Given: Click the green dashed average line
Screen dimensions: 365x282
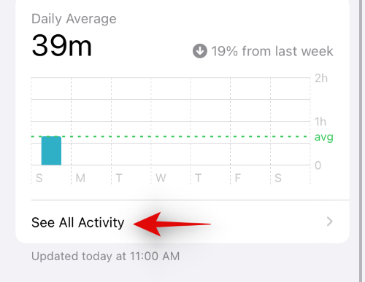Looking at the screenshot, I should 170,136.
